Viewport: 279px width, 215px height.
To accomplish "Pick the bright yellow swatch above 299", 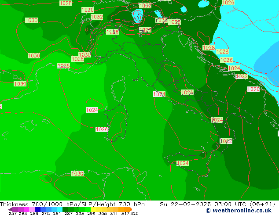I will click(x=93, y=209).
